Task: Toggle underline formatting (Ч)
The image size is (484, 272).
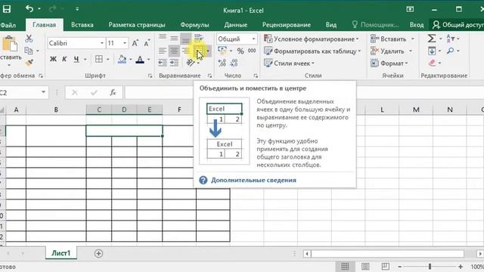Action: 76,59
